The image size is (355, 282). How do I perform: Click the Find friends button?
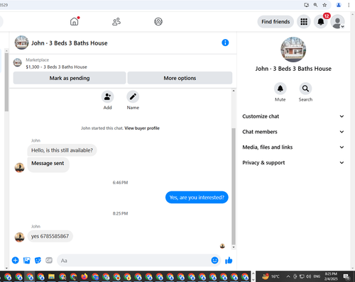click(275, 22)
